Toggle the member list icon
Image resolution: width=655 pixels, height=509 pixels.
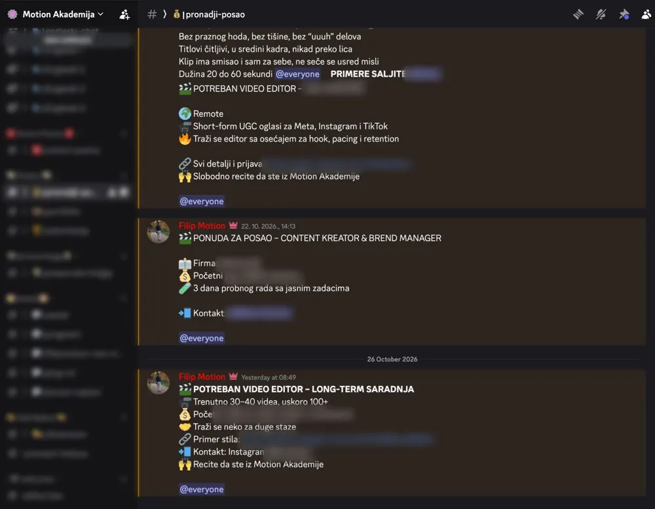[x=646, y=14]
